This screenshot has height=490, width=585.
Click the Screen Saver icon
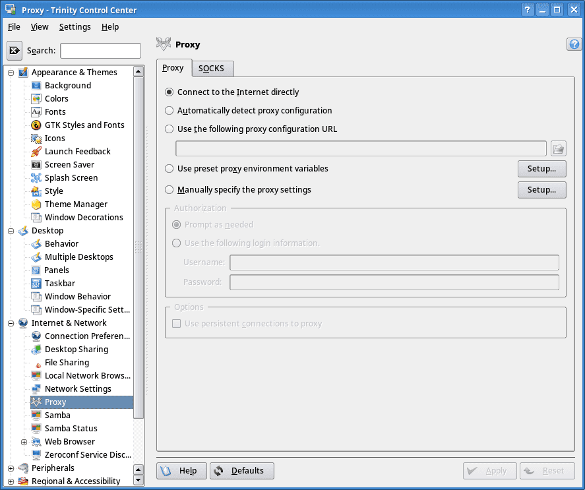coord(36,165)
